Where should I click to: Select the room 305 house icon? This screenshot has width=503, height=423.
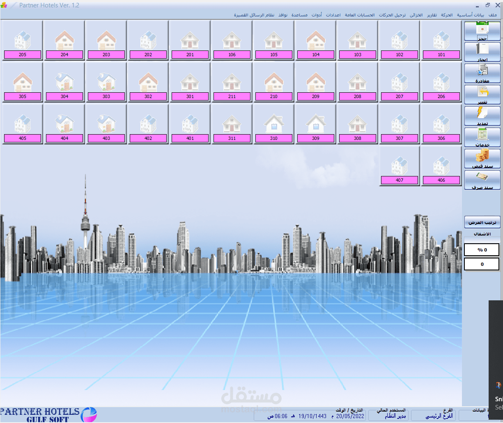coord(23,82)
